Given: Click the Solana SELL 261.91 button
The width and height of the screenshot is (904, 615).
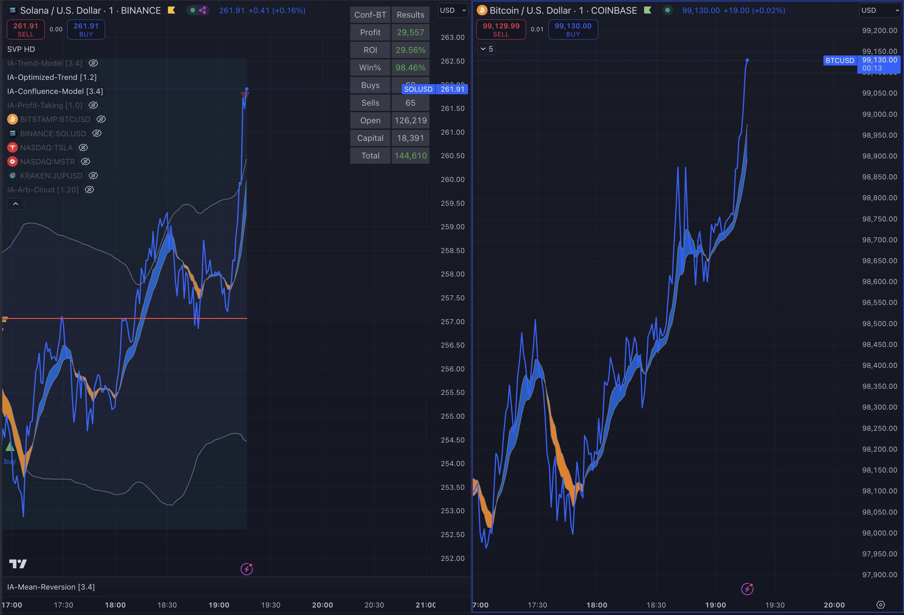Looking at the screenshot, I should tap(26, 30).
